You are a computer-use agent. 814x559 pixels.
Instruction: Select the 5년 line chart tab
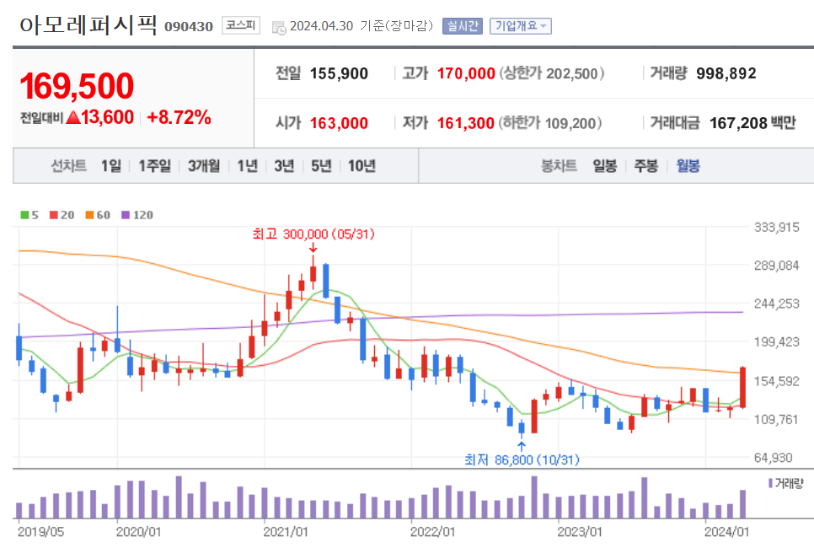pyautogui.click(x=321, y=166)
